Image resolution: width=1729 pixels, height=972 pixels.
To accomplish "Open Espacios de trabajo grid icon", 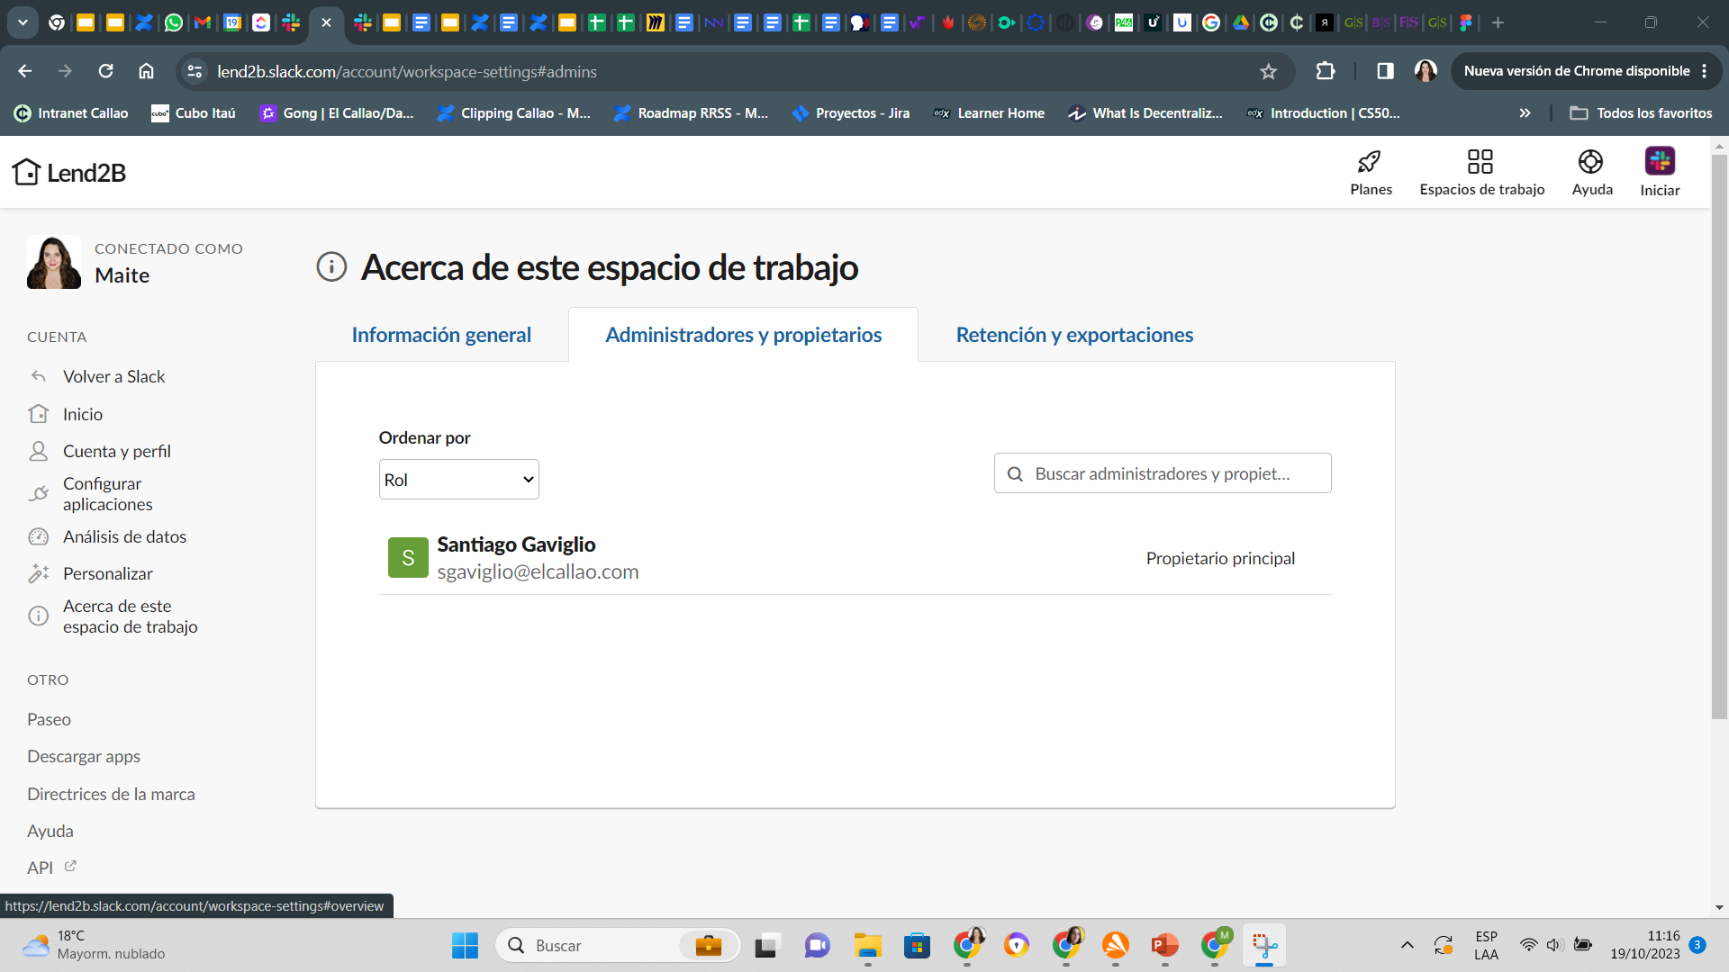I will (1480, 162).
